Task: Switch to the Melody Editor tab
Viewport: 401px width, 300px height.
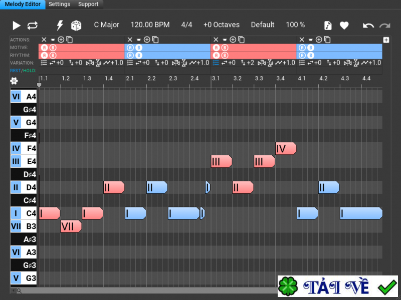Action: (x=23, y=5)
